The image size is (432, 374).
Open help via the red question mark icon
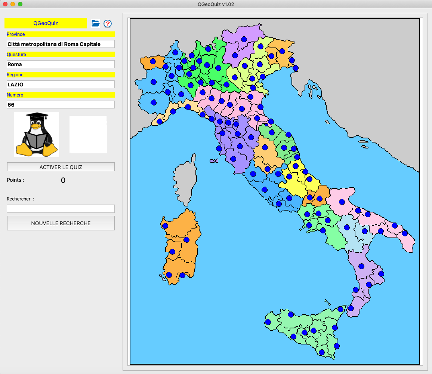(108, 24)
